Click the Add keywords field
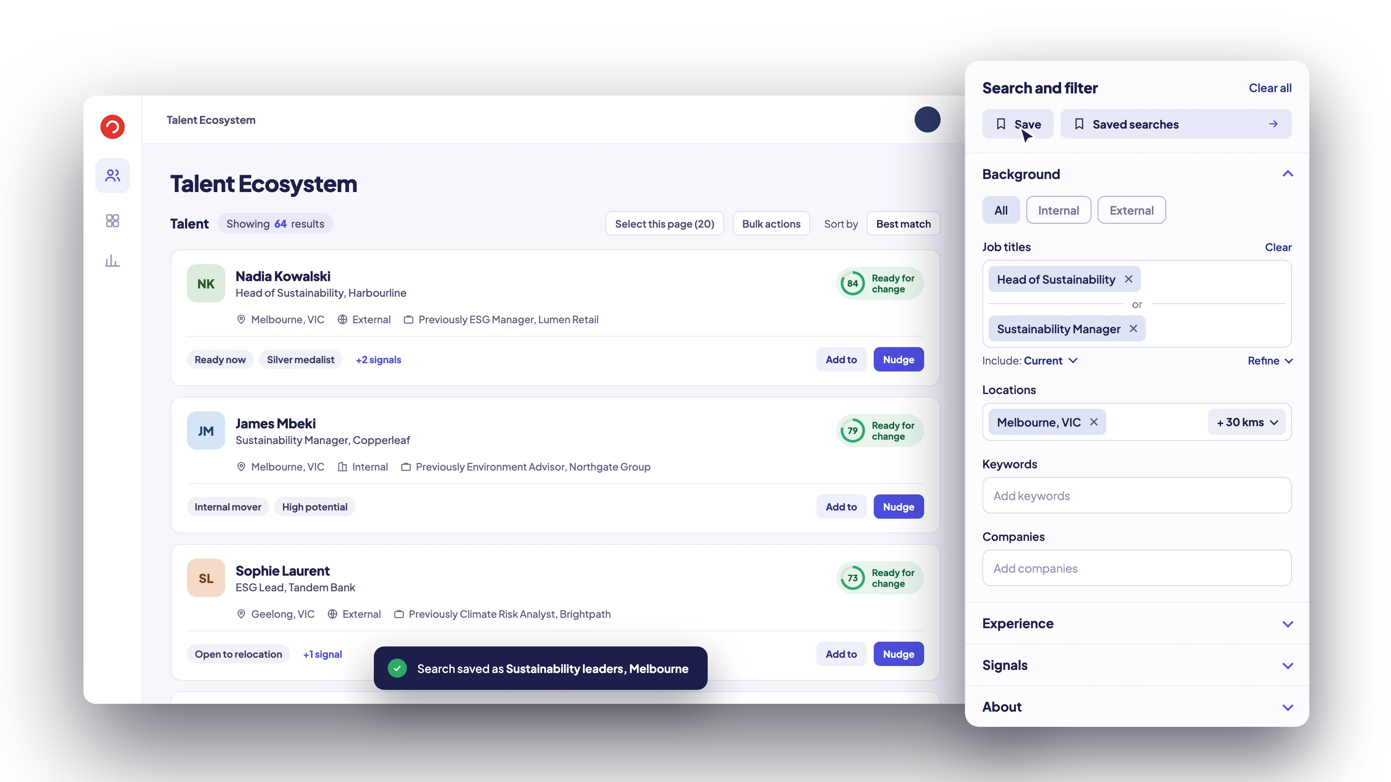The image size is (1391, 782). (1137, 495)
